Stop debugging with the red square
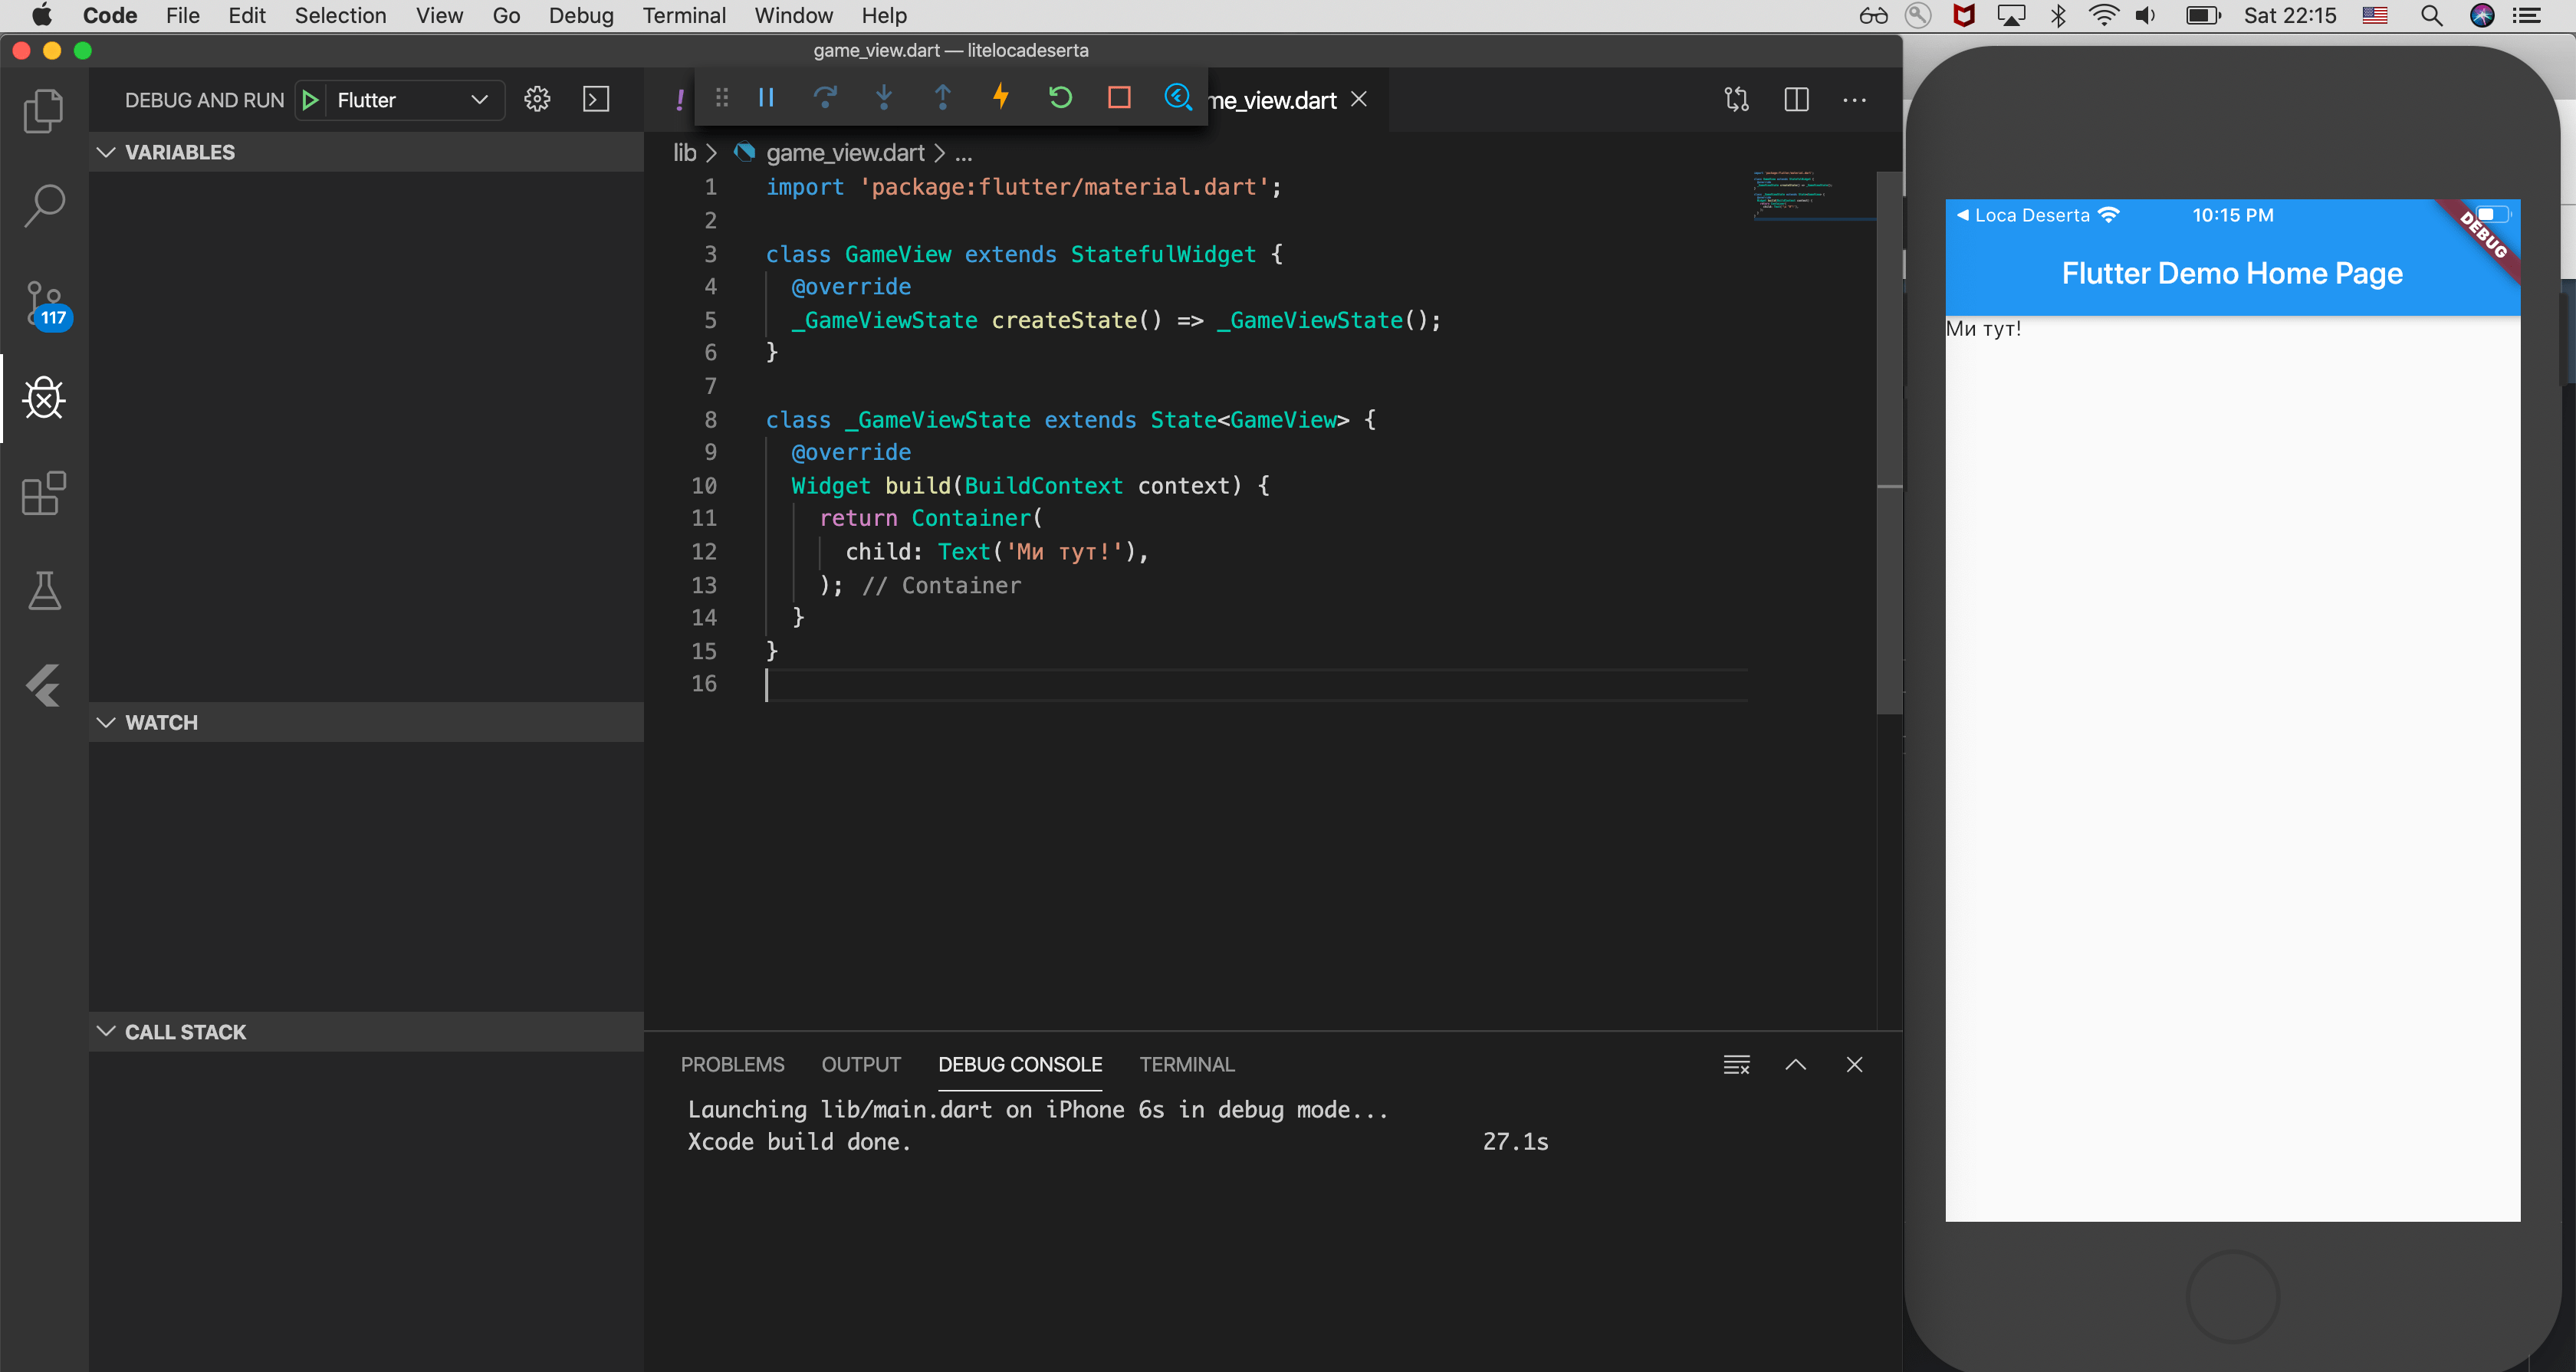This screenshot has width=2576, height=1372. coord(1119,97)
